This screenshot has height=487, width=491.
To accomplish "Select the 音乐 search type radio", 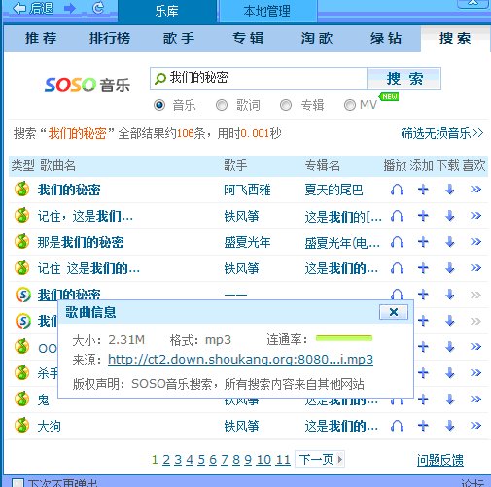I will point(159,105).
